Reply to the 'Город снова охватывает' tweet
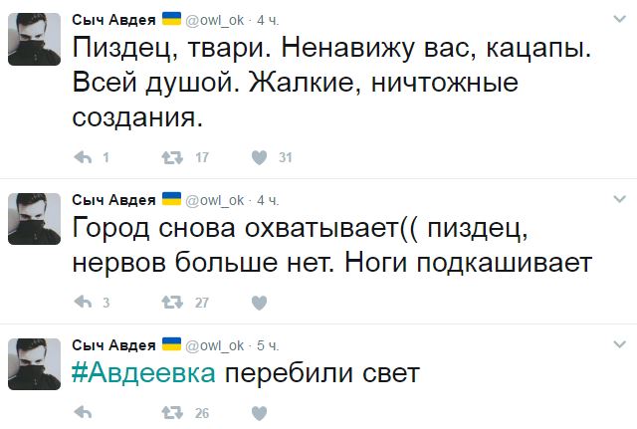This screenshot has width=637, height=429. [83, 303]
